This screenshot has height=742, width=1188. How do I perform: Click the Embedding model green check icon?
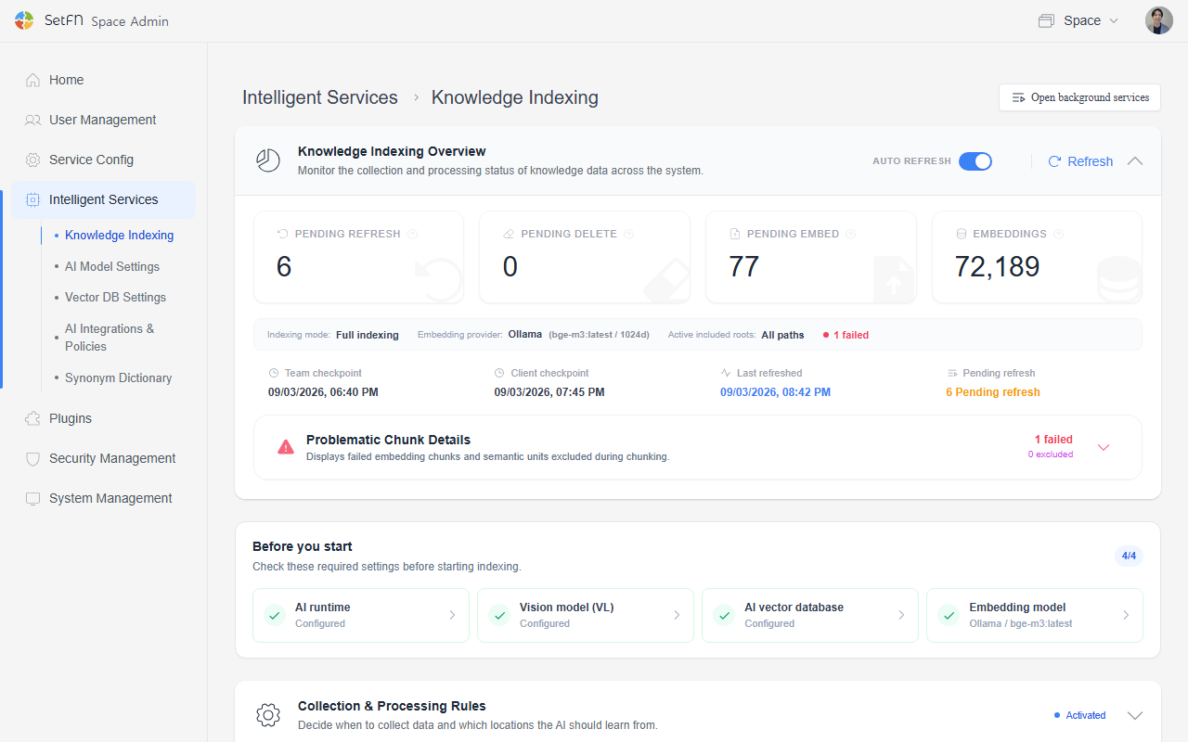pyautogui.click(x=949, y=615)
